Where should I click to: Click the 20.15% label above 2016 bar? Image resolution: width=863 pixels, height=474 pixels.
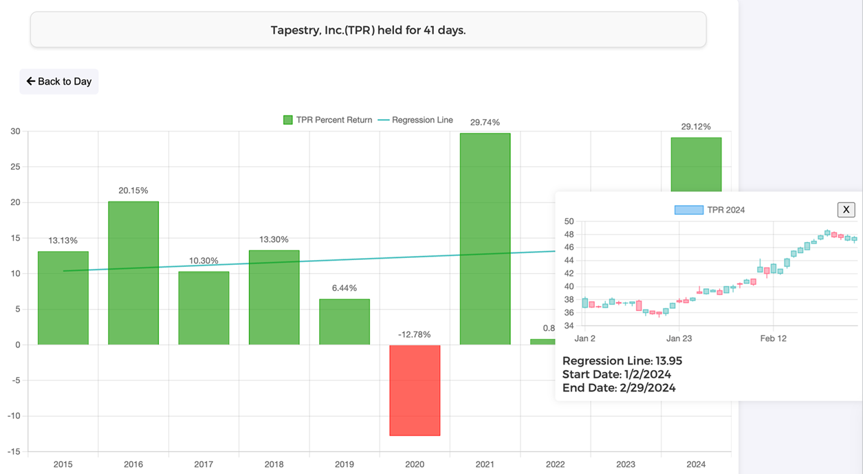click(133, 191)
